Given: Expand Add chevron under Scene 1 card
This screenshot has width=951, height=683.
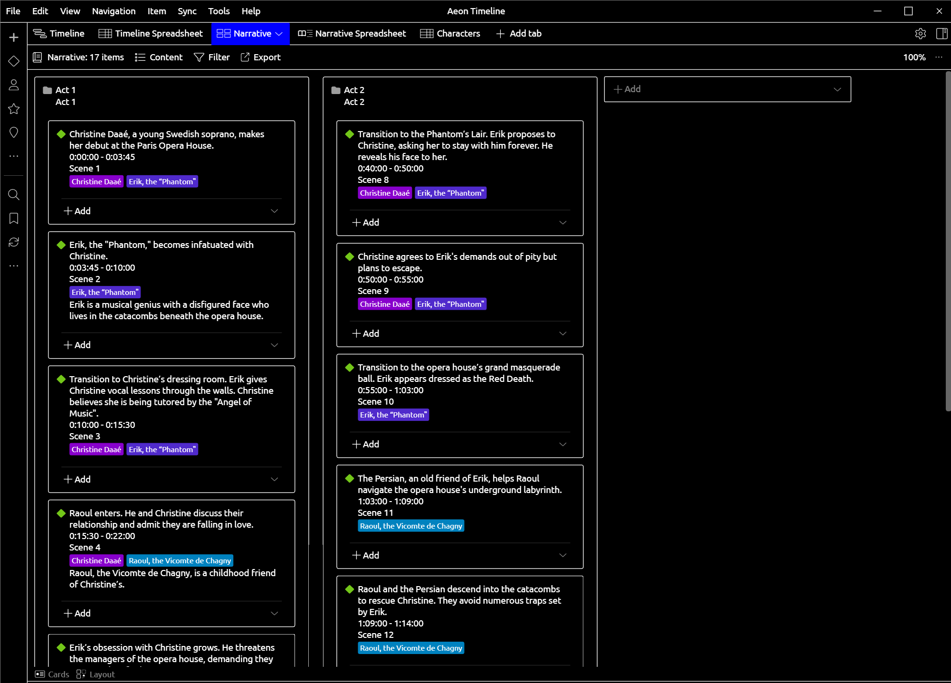Looking at the screenshot, I should tap(274, 211).
